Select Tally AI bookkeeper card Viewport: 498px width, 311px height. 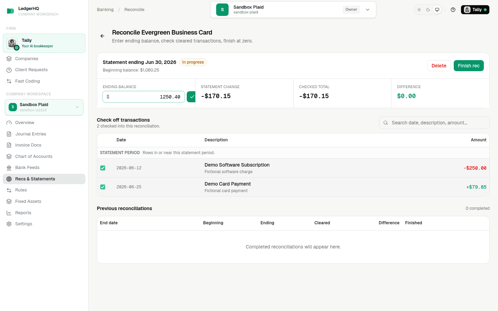coord(44,43)
